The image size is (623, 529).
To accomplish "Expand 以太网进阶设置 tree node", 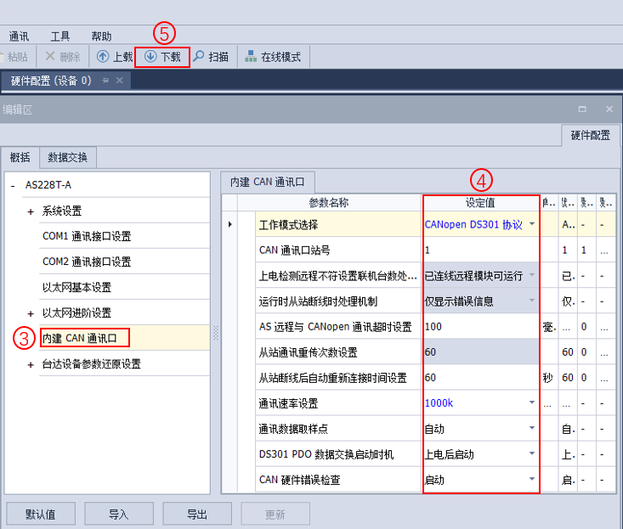I will tap(31, 313).
